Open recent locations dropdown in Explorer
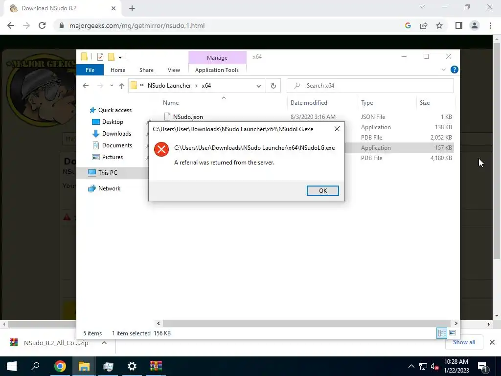This screenshot has width=501, height=376. pos(112,86)
